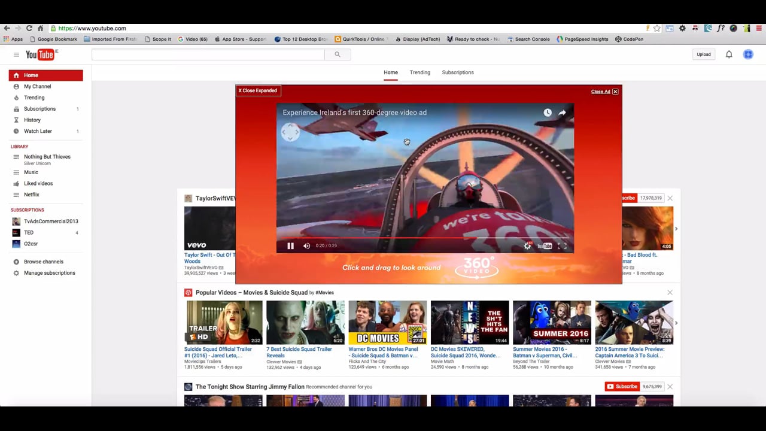The width and height of the screenshot is (766, 431).
Task: Mute the ad video volume
Action: (x=306, y=245)
